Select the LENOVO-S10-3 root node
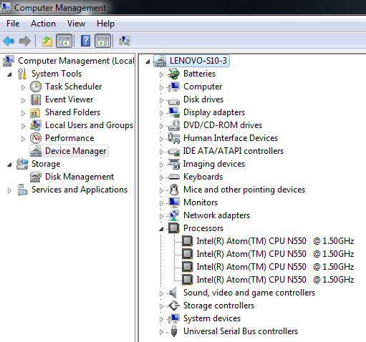This screenshot has width=366, height=342. point(198,61)
